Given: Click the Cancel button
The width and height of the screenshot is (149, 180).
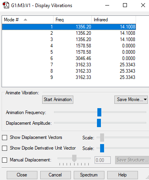Looking at the screenshot, I should 56,175.
